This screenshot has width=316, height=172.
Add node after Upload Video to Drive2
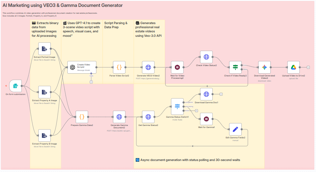pos(308,67)
